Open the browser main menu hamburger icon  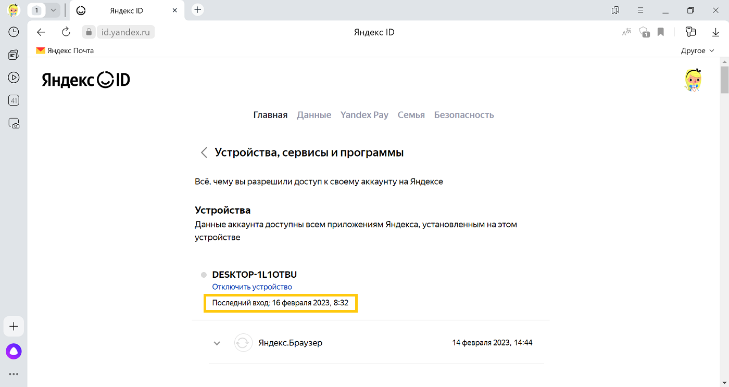[x=640, y=10]
